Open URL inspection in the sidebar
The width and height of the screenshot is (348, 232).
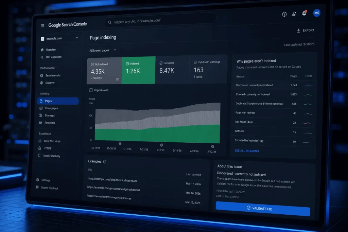coord(53,57)
